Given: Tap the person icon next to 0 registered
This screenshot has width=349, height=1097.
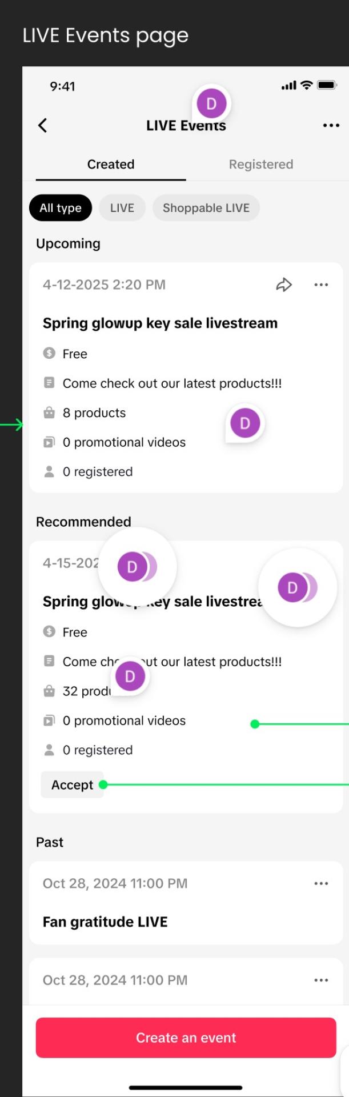Looking at the screenshot, I should 50,471.
